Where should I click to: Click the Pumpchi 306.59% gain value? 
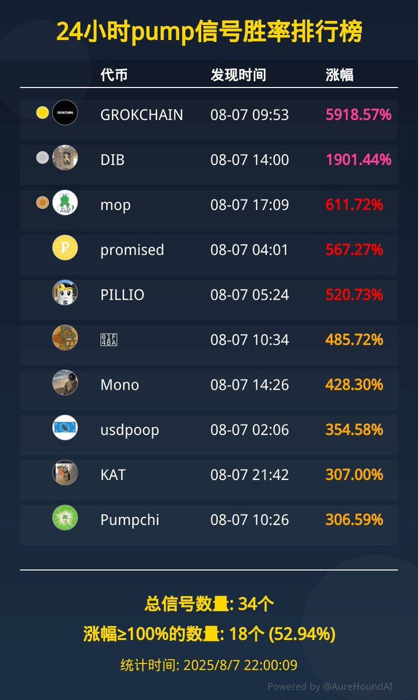pos(354,520)
